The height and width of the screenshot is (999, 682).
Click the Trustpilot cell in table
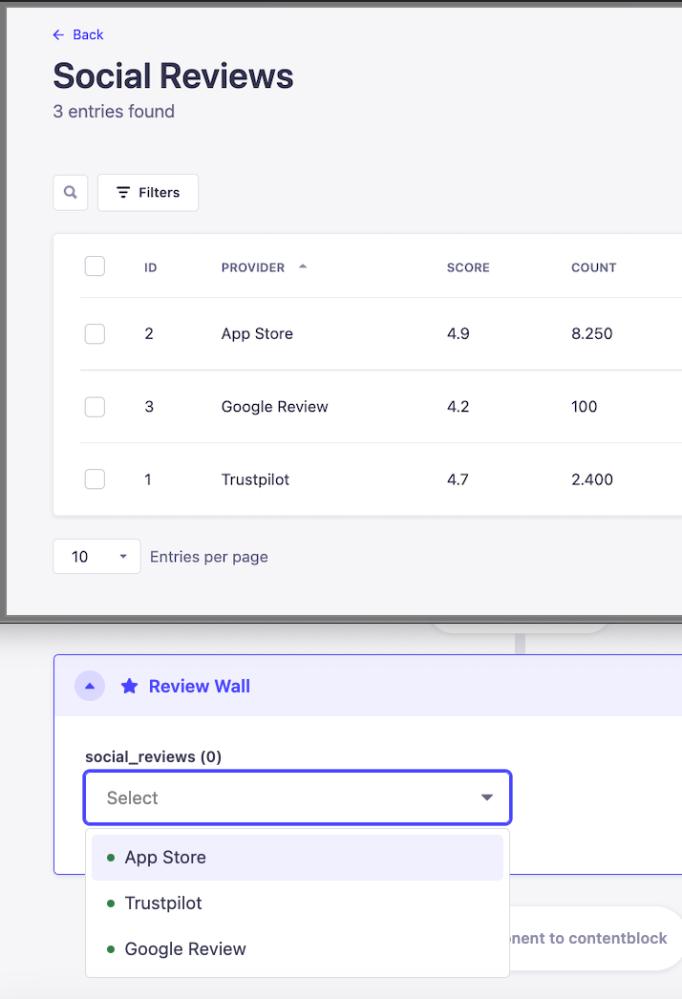[255, 479]
